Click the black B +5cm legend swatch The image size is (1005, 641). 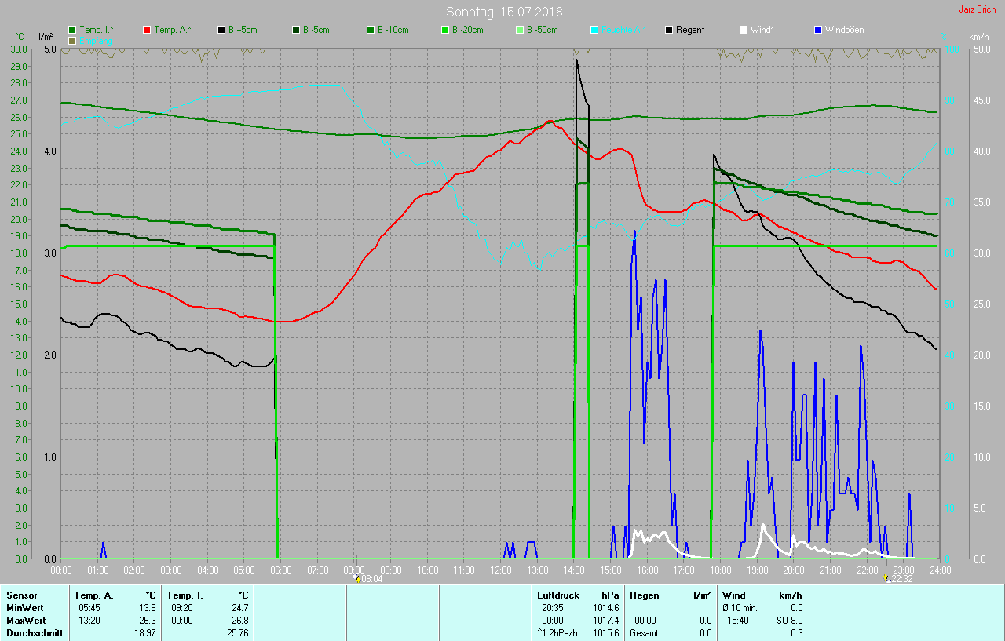(x=222, y=30)
